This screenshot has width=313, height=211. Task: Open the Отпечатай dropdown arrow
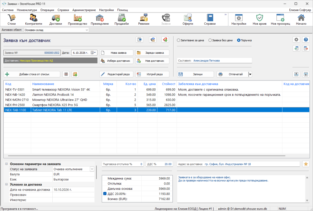[250, 74]
